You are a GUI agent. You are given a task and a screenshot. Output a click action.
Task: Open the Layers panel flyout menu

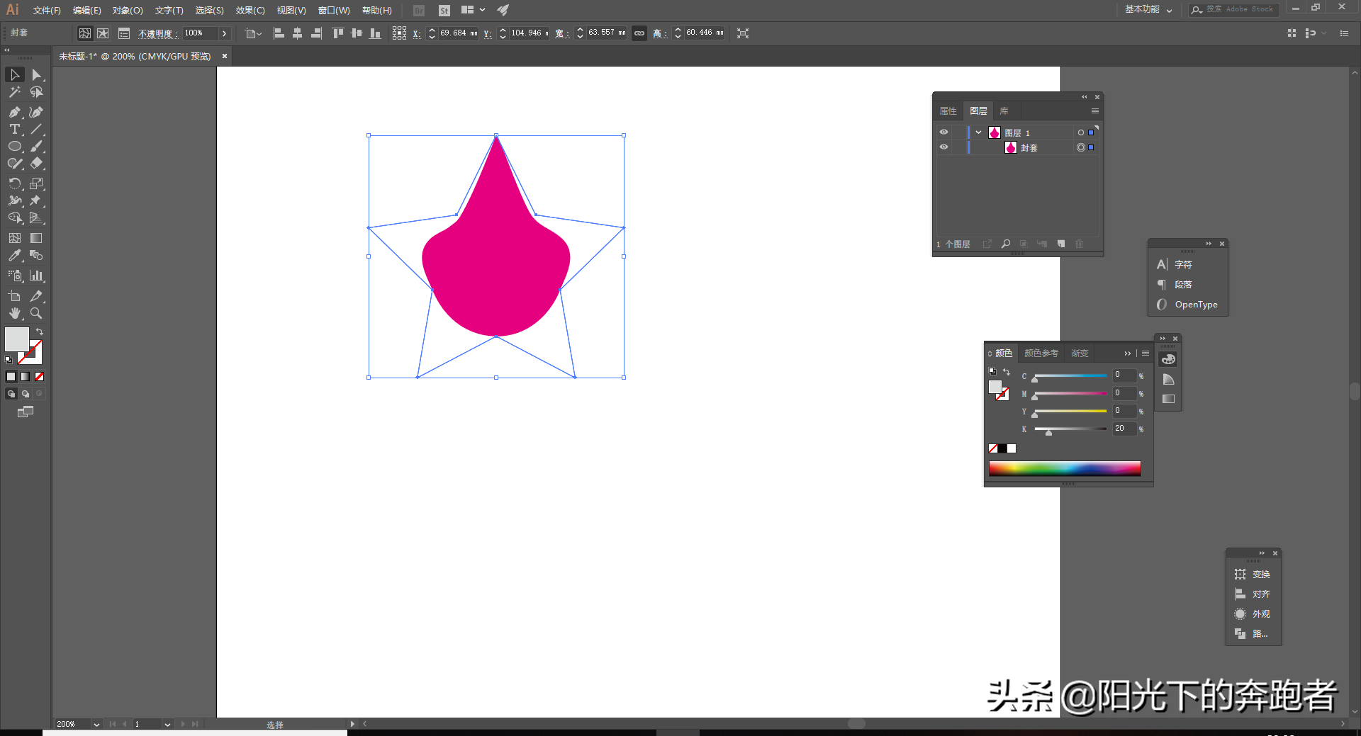point(1094,111)
